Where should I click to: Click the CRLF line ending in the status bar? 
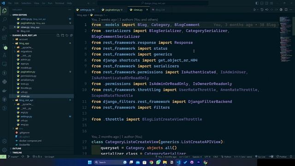point(215,157)
